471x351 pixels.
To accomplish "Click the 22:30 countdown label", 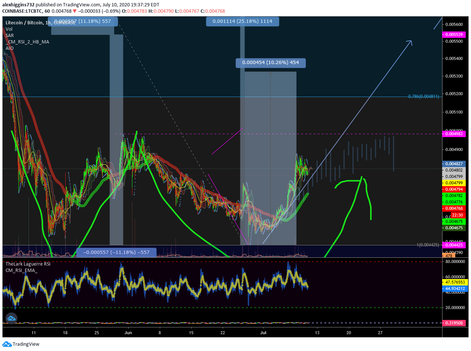I will tap(457, 215).
